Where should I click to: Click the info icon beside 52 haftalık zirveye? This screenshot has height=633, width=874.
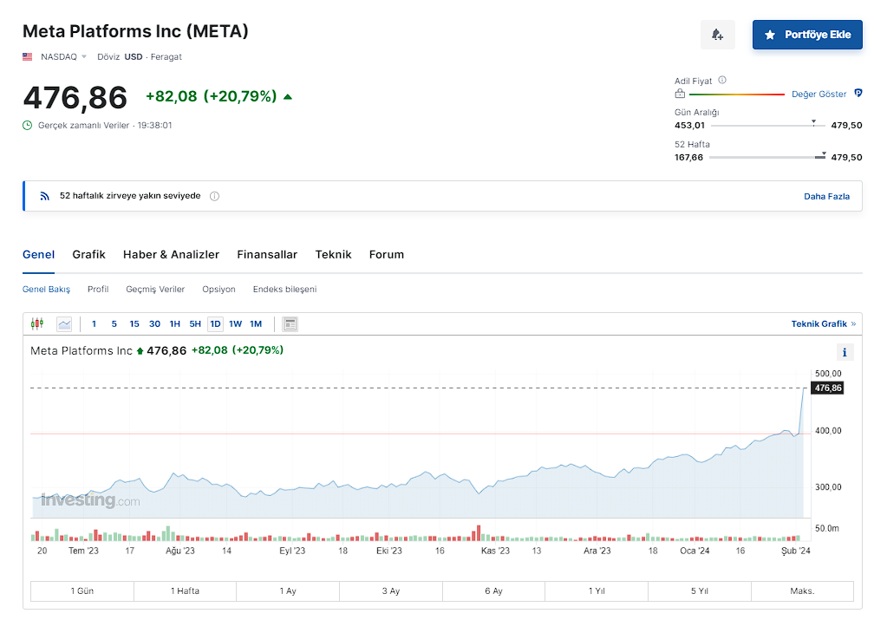214,196
